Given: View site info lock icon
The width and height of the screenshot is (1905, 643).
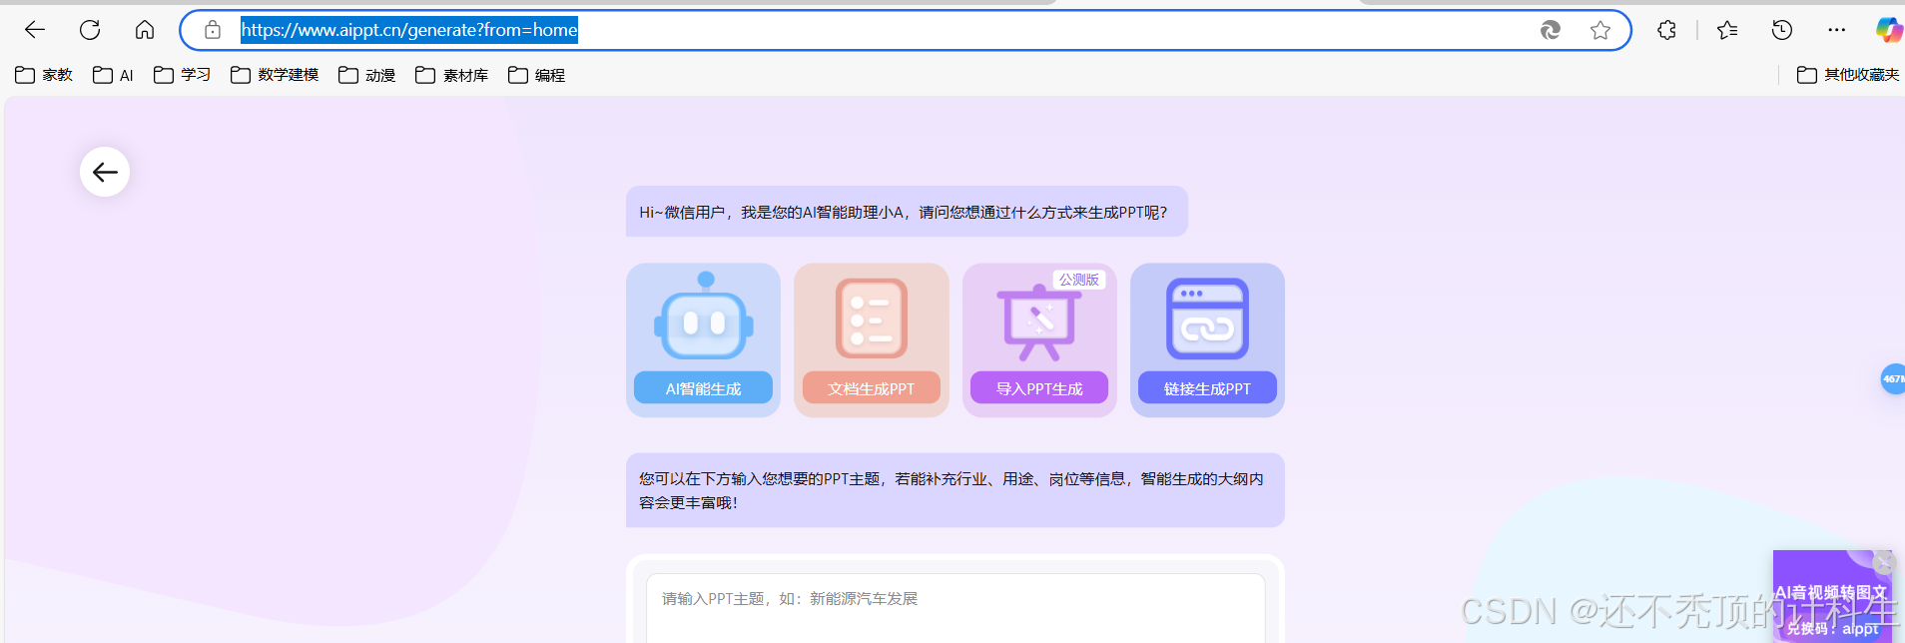Looking at the screenshot, I should pos(213,30).
